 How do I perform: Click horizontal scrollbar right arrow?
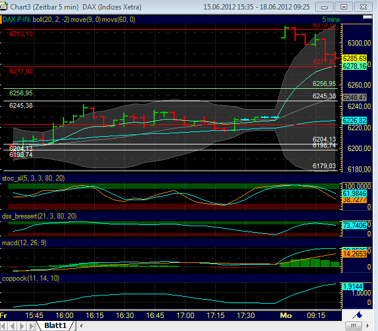[368, 326]
